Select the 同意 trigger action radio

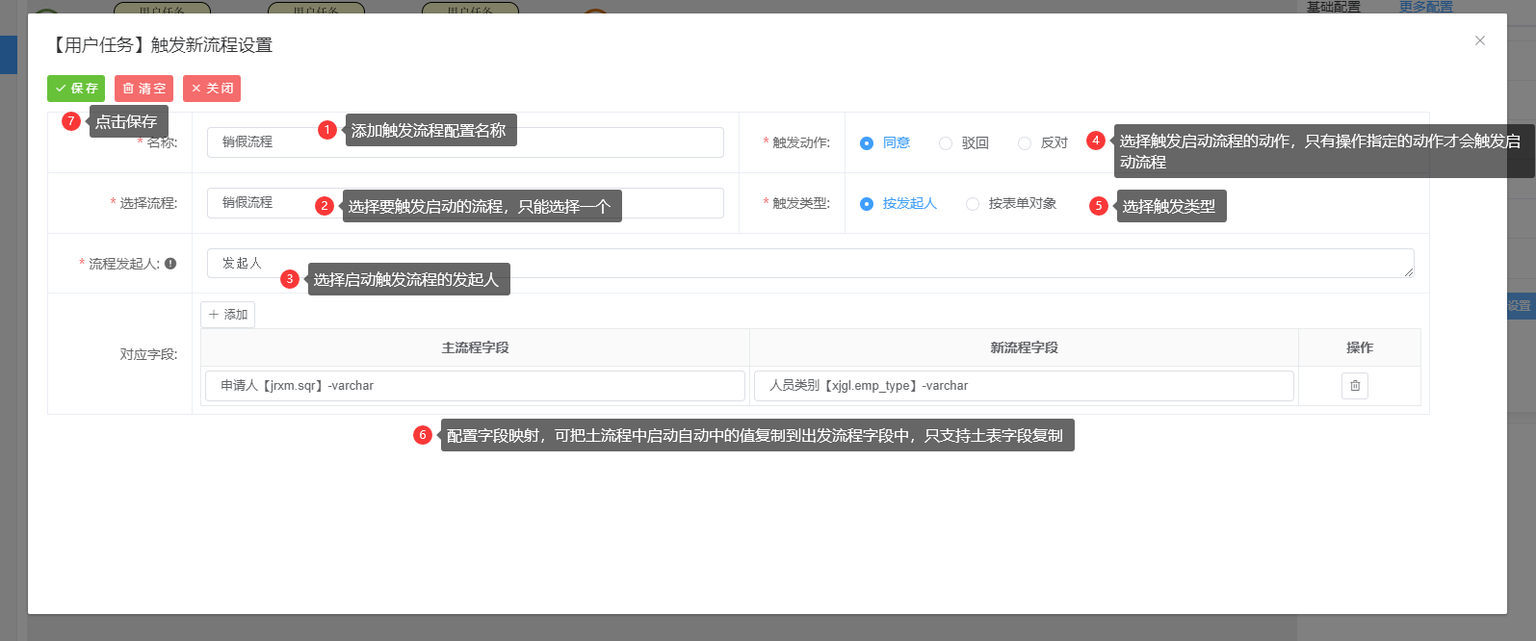867,143
